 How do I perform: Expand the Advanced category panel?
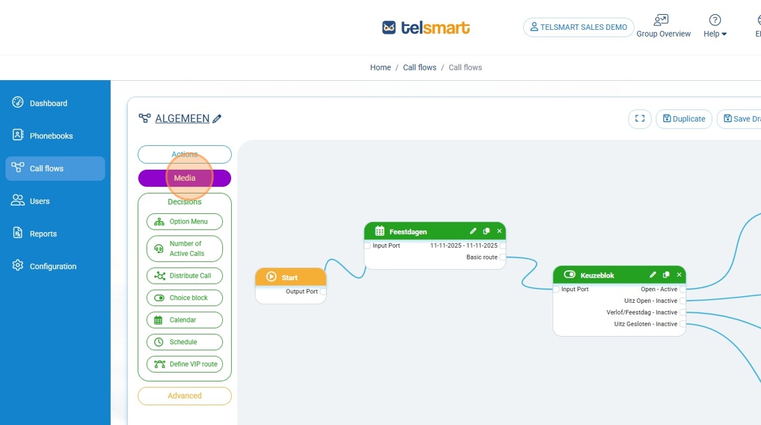(x=184, y=396)
